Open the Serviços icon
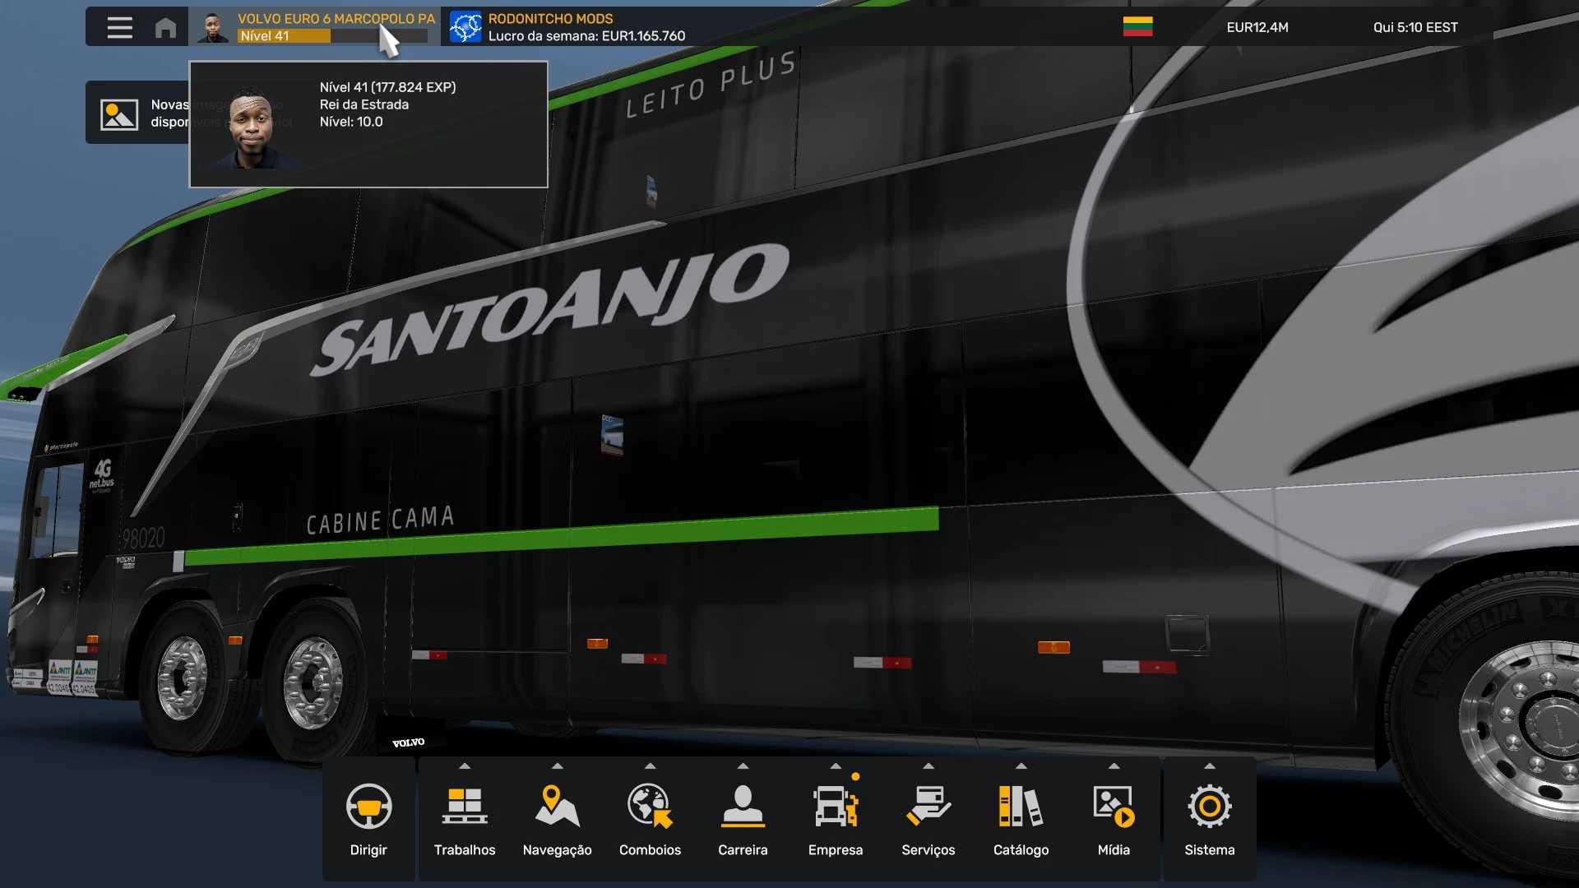Screen dimensions: 1579x888 pyautogui.click(x=928, y=806)
